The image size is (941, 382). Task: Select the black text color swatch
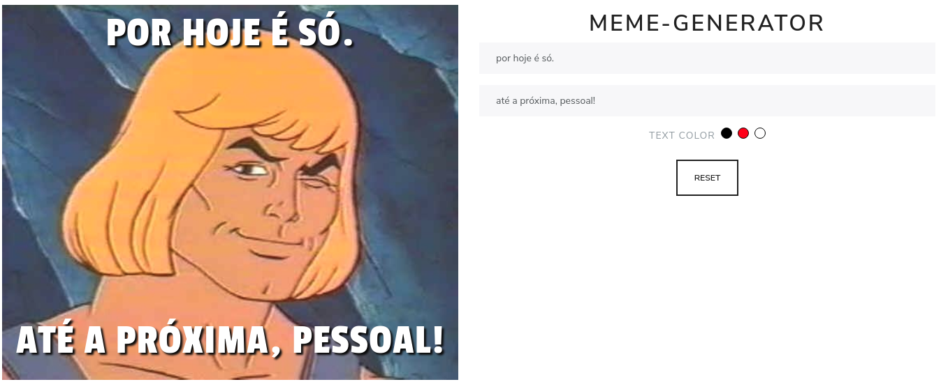coord(727,133)
